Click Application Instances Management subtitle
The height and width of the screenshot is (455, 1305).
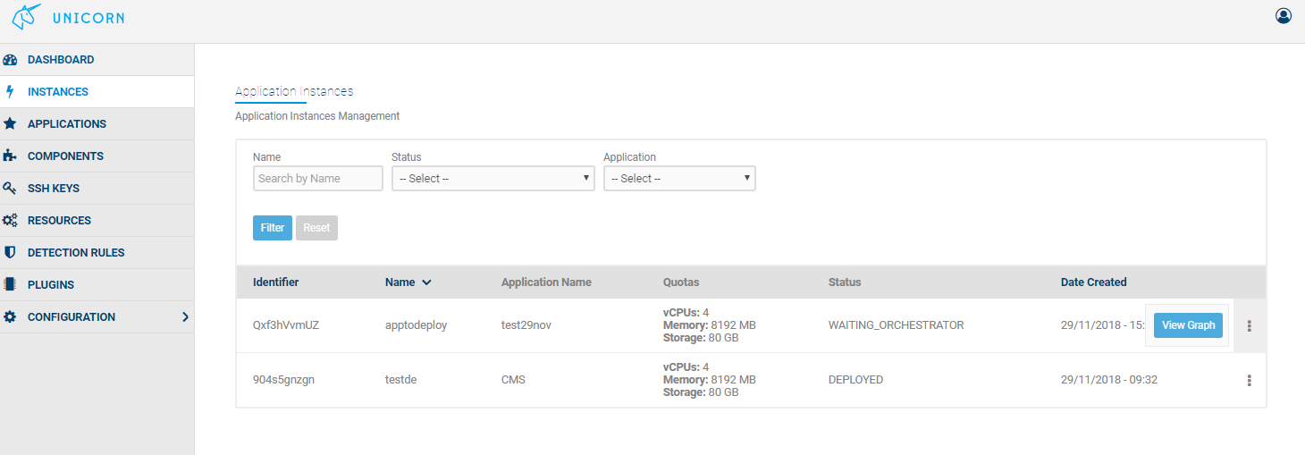coord(317,116)
